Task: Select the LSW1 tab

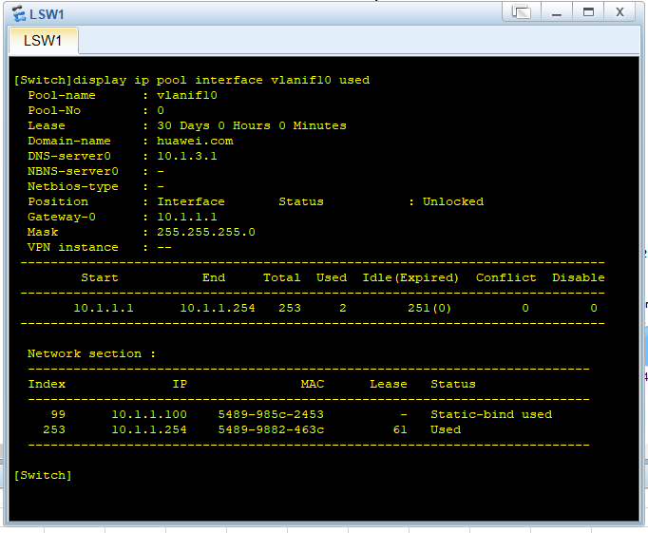Action: pyautogui.click(x=43, y=41)
